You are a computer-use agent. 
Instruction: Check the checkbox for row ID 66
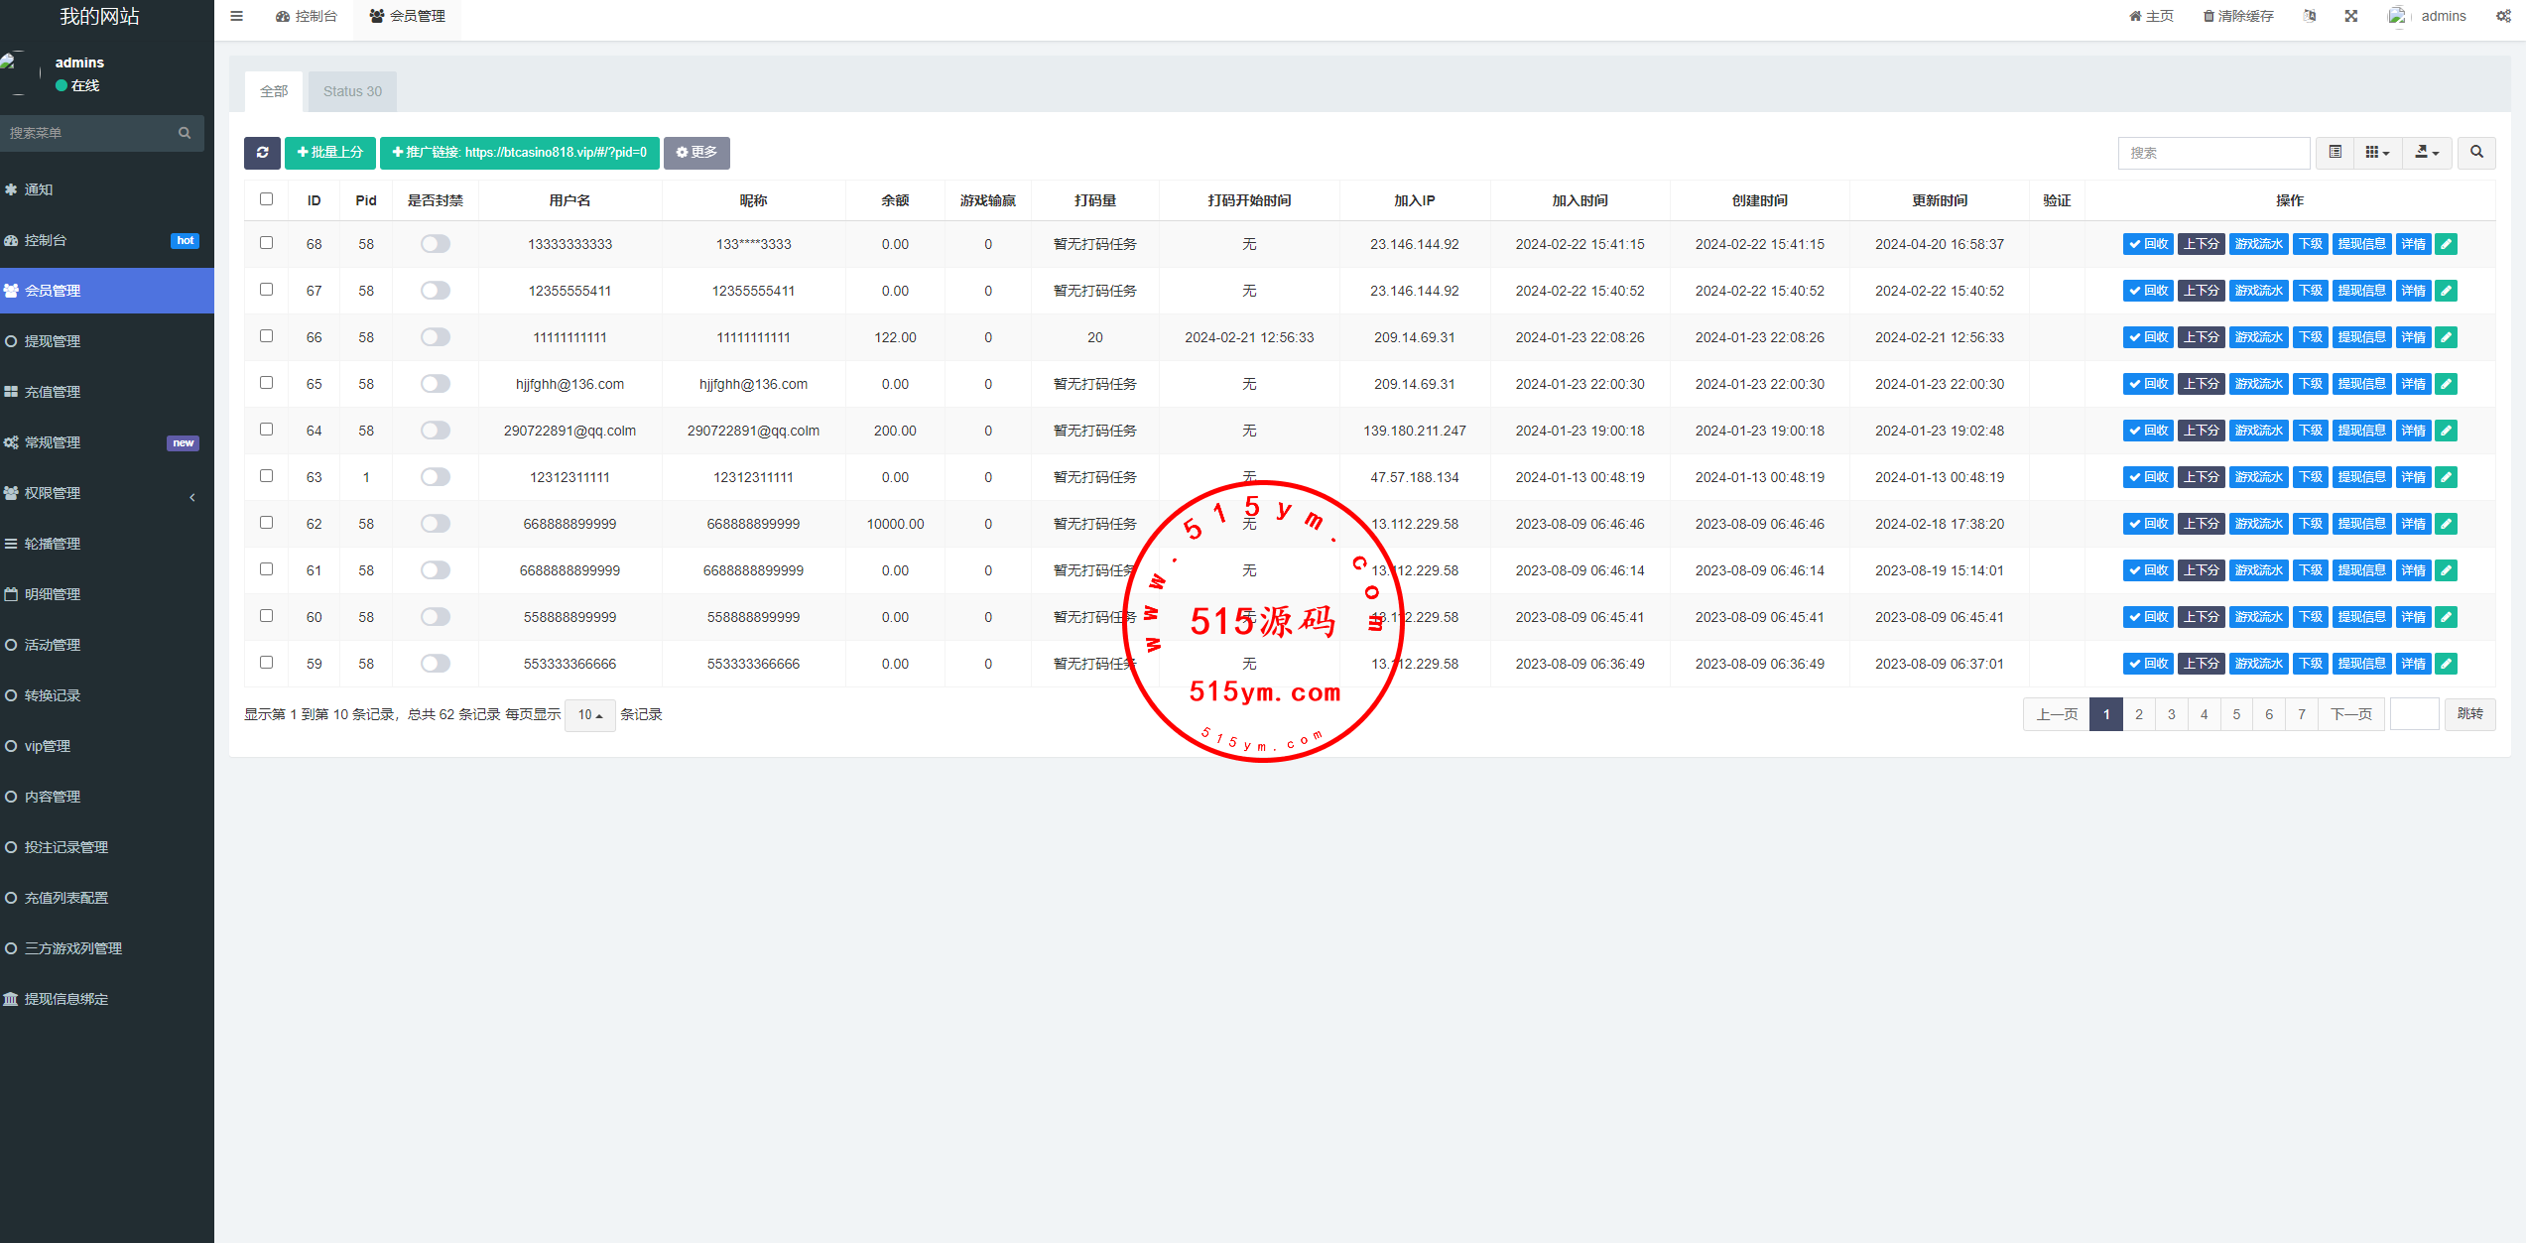(266, 336)
